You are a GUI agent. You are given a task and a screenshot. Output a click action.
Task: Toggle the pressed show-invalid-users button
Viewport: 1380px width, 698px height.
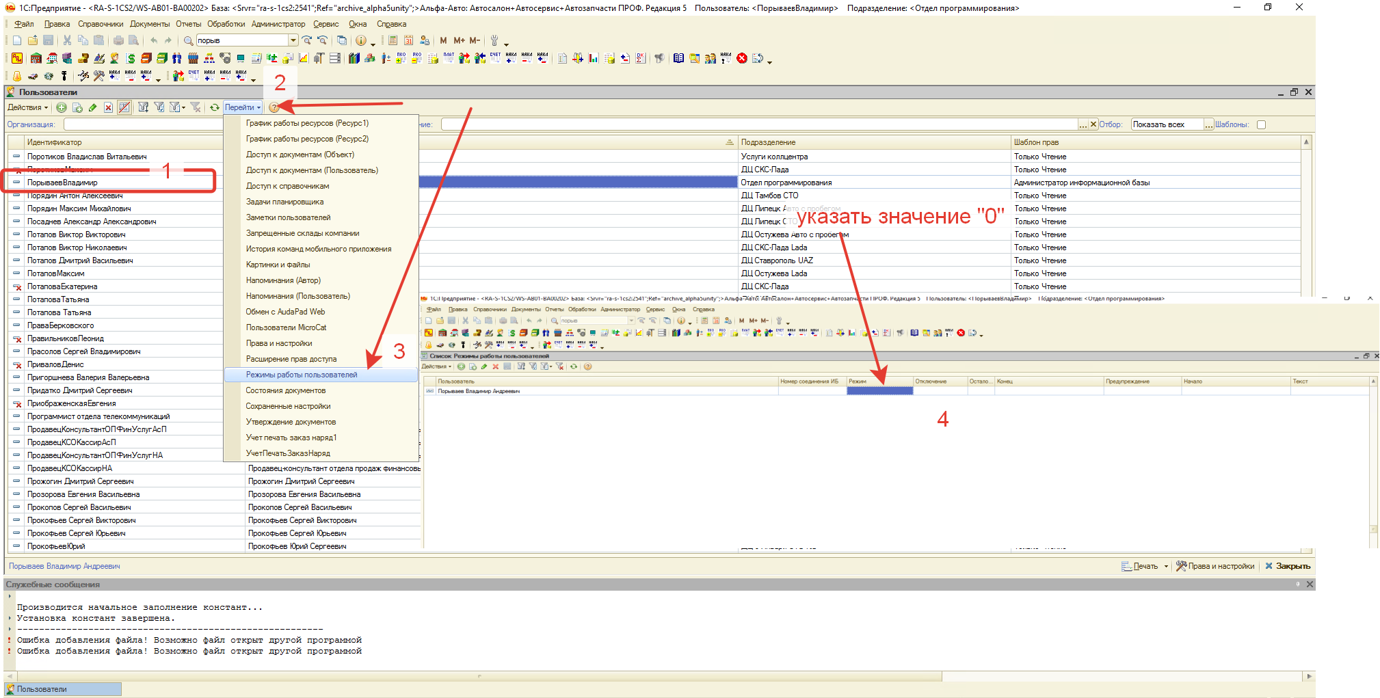coord(124,107)
